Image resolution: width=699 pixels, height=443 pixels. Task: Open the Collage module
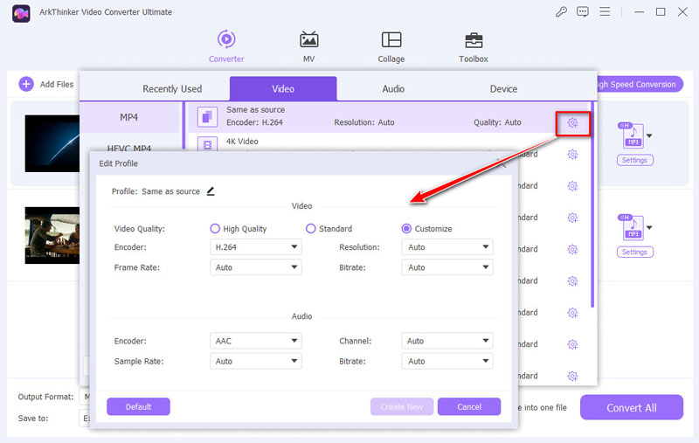(391, 46)
